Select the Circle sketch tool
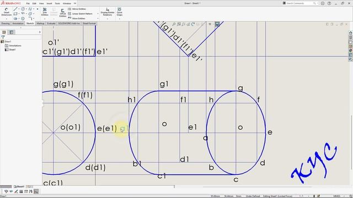The height and width of the screenshot is (198, 353). pyautogui.click(x=23, y=9)
